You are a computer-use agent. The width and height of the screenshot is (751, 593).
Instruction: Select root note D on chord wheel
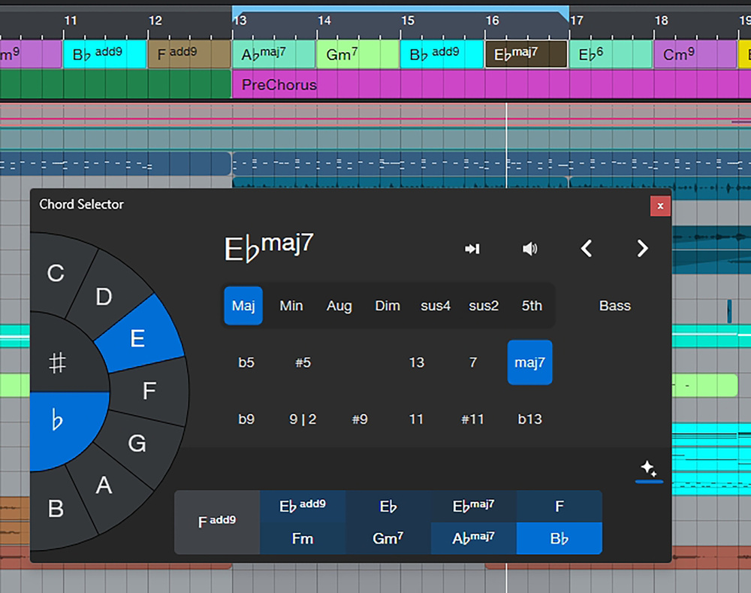click(104, 297)
